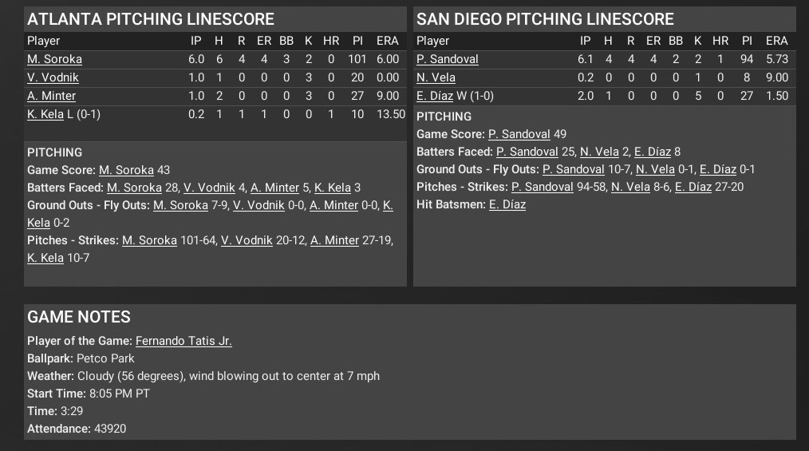Click M. Soroka in Atlanta linescore table
809x451 pixels.
tap(54, 59)
